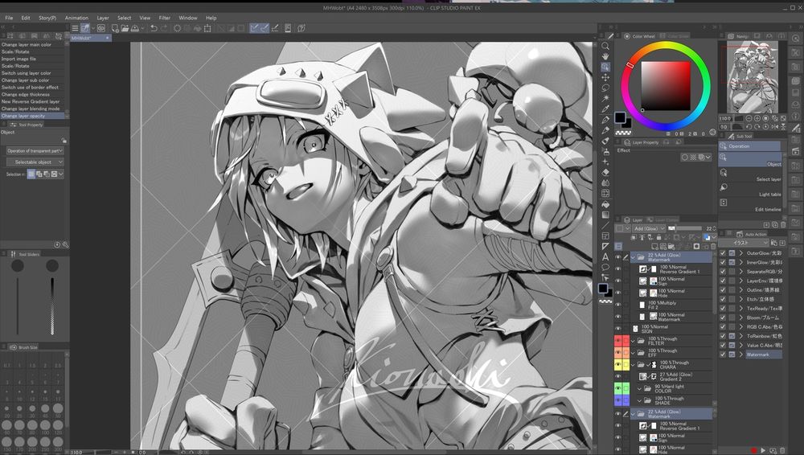Viewport: 804px width, 455px height.
Task: Open the Filter menu
Action: [x=164, y=18]
